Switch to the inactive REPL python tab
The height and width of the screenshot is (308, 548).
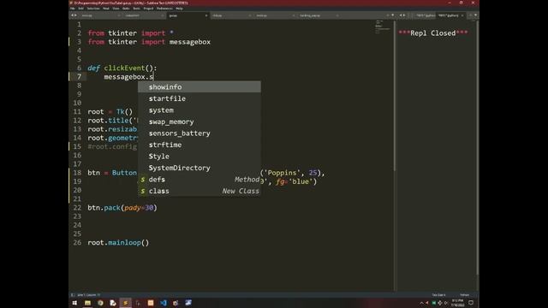425,15
